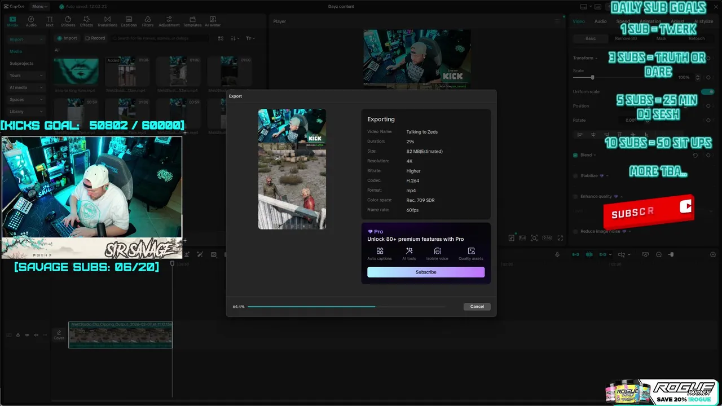Collapse the Import section in sidebar
The image size is (722, 406).
pos(41,39)
